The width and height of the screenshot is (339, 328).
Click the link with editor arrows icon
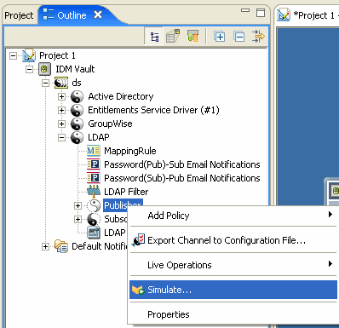click(258, 37)
